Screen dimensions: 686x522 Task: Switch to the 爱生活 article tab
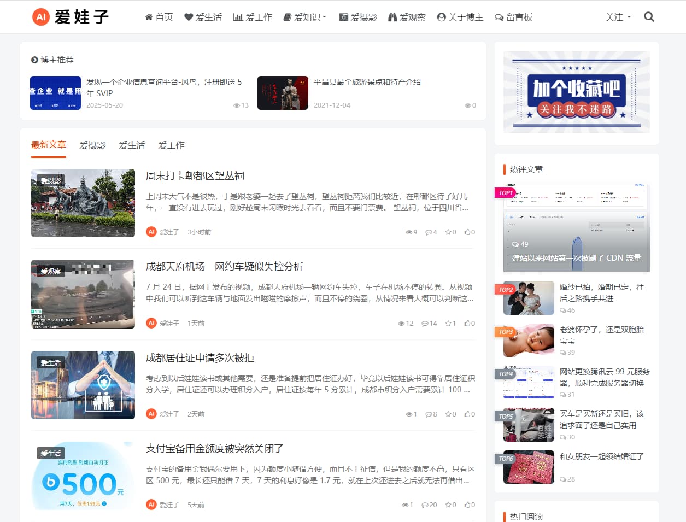(x=132, y=145)
